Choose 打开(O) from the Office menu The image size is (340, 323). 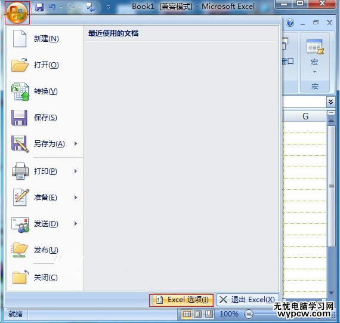[x=46, y=64]
